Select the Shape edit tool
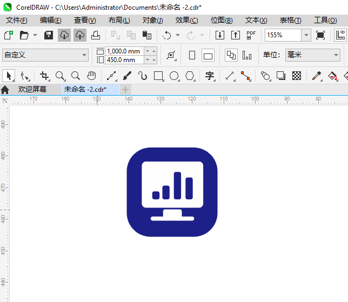 coord(25,76)
